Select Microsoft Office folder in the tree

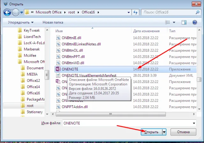(x=31, y=62)
